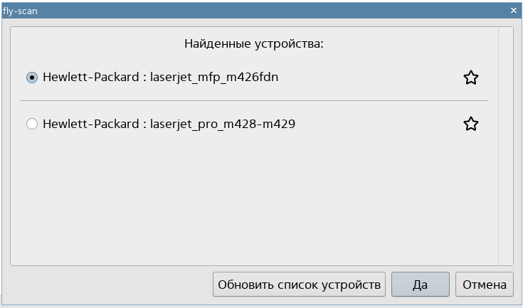The image size is (523, 308).
Task: Star the laserjet_mfp_m426fdn device as favorite
Action: pyautogui.click(x=470, y=78)
